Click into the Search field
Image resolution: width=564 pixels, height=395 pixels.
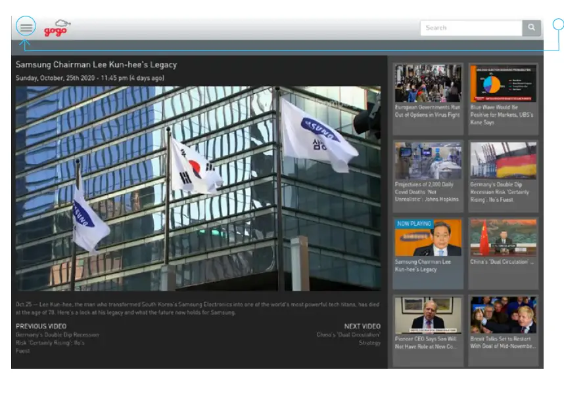tap(471, 28)
